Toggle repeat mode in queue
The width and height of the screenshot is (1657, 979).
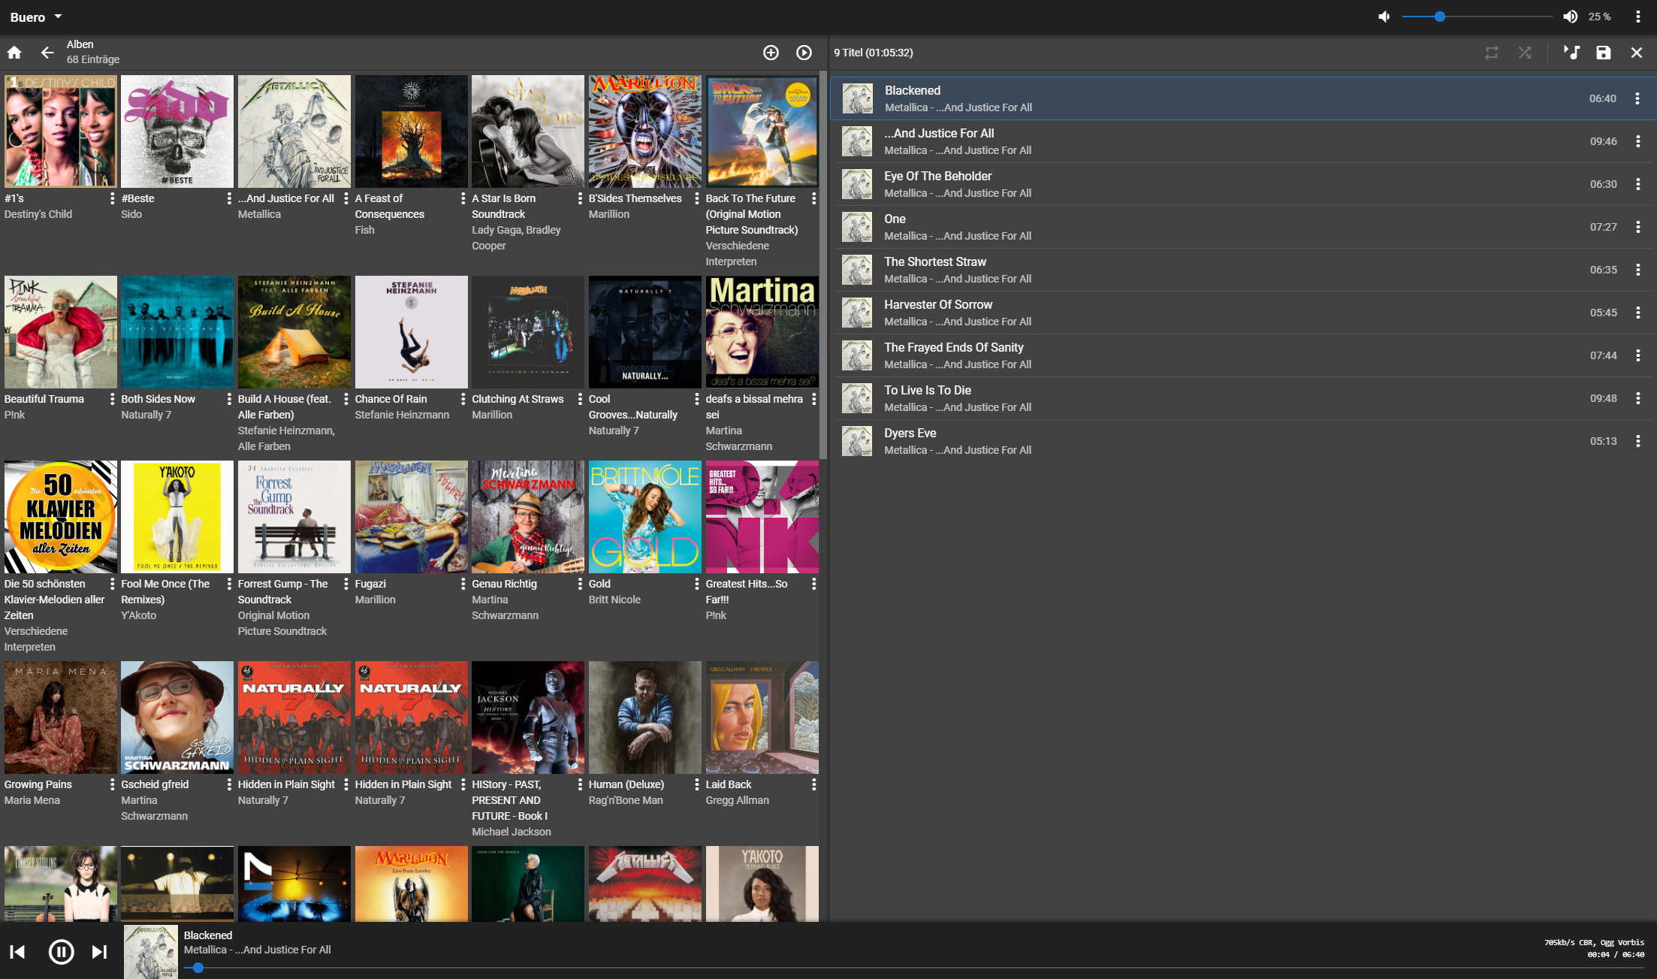pyautogui.click(x=1491, y=52)
